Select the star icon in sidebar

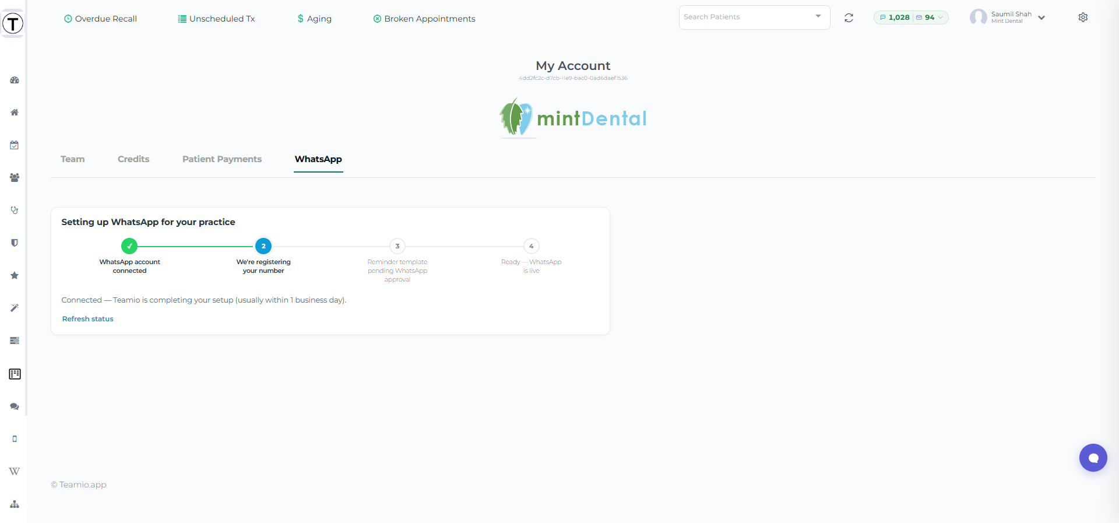[x=15, y=276]
